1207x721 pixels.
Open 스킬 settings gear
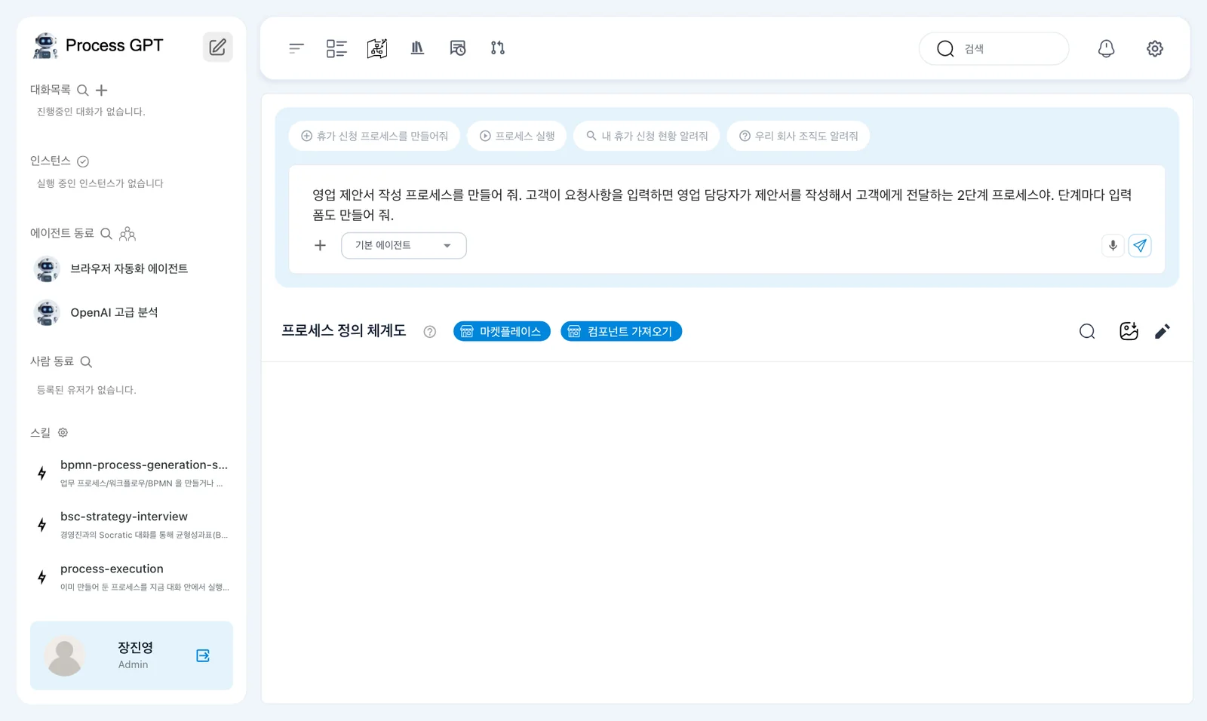coord(63,433)
